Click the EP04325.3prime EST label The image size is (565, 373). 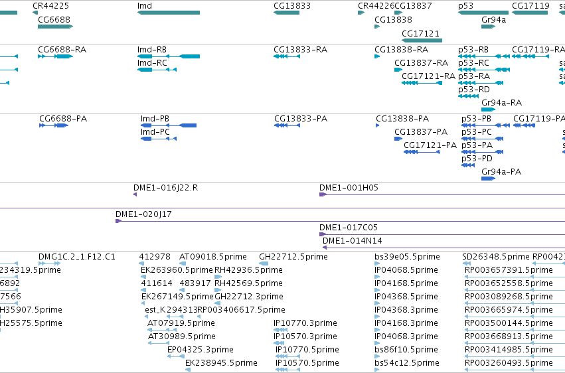[x=200, y=350]
